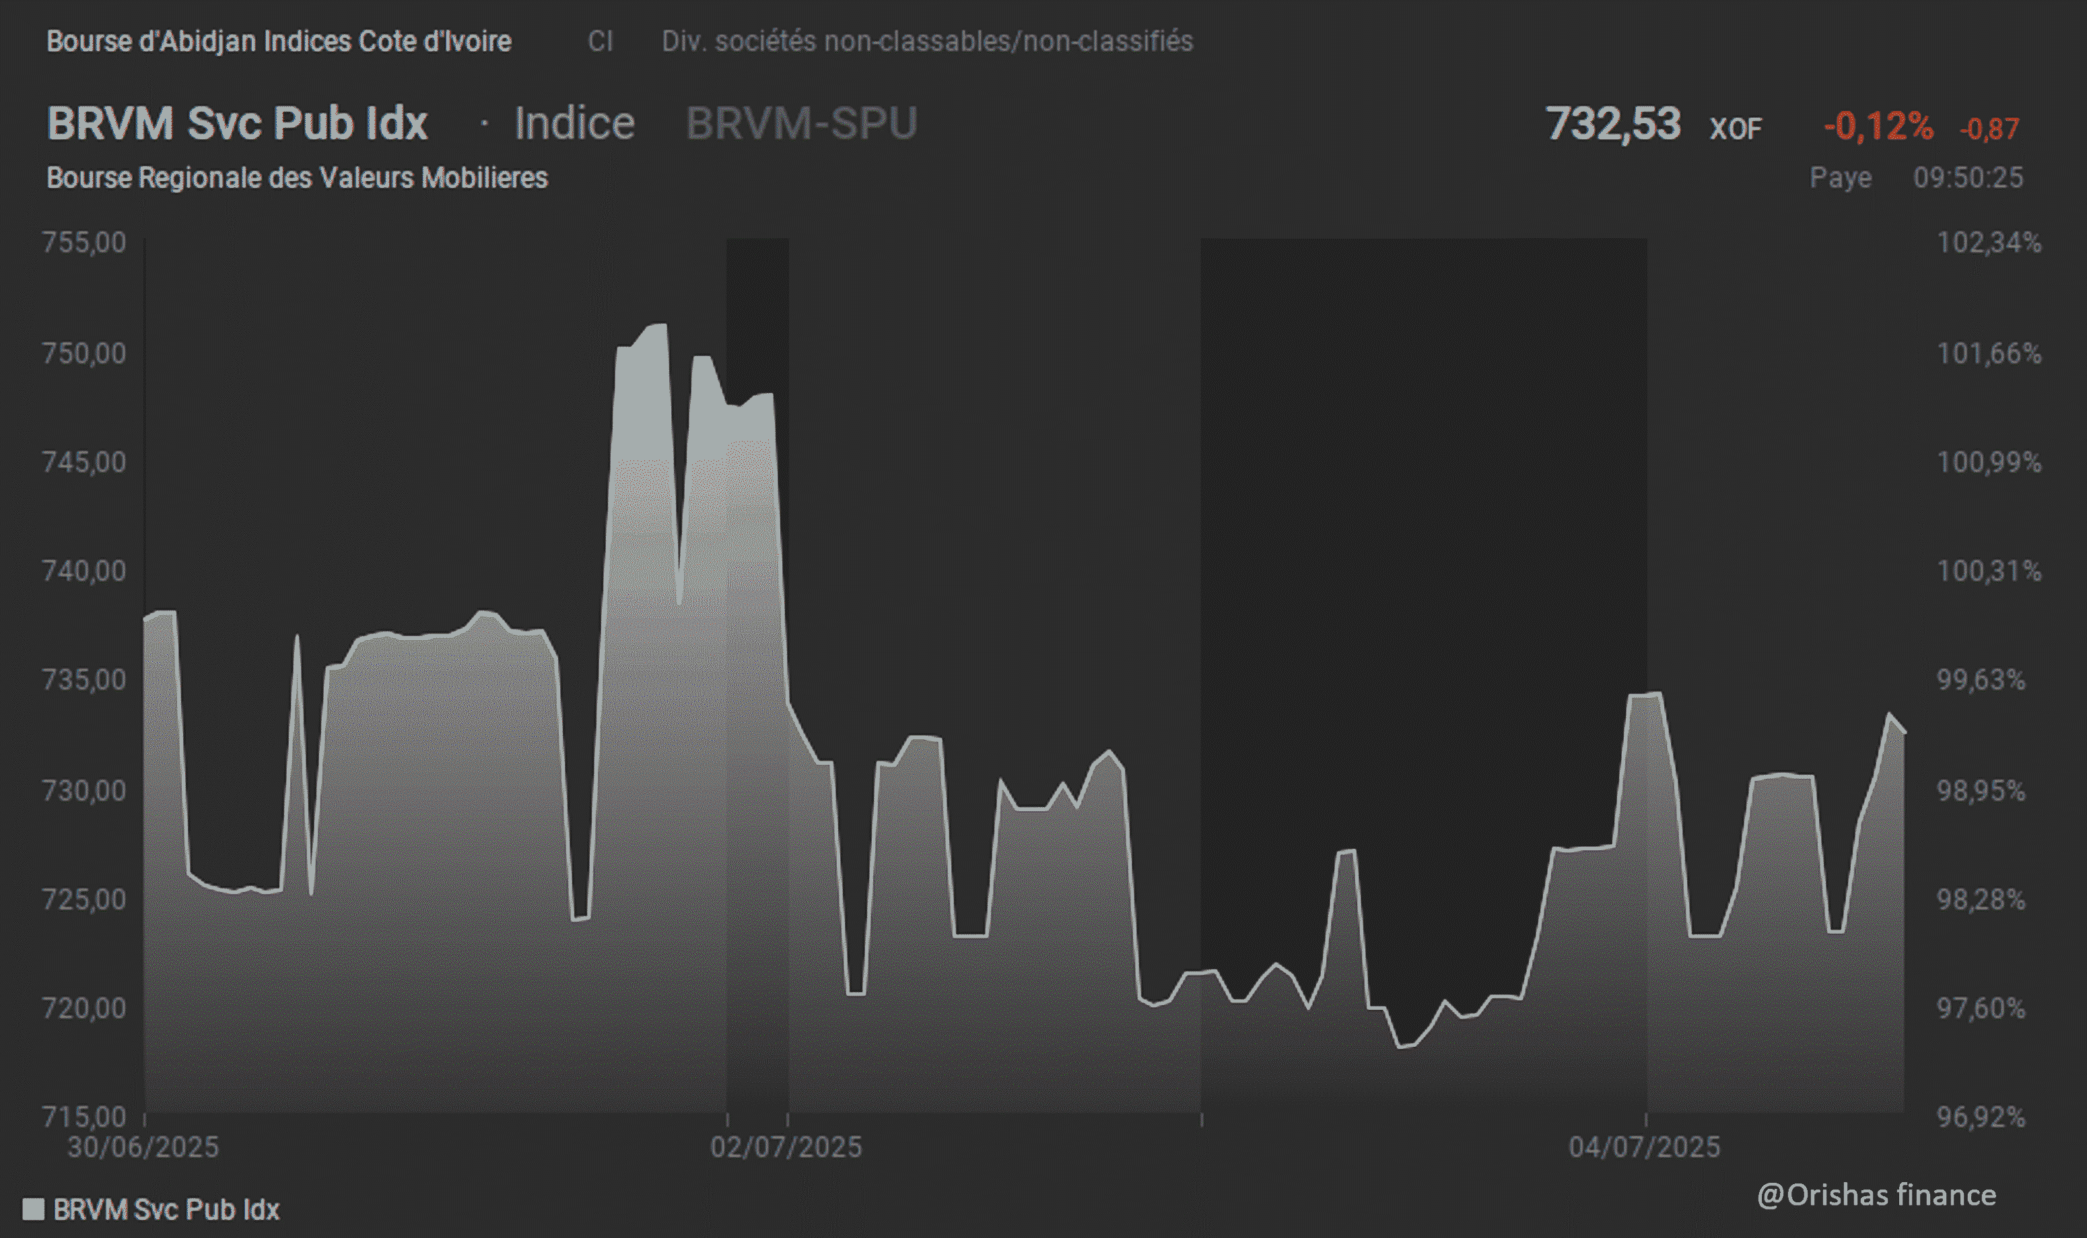Click the 755,00 price axis label
Image resolution: width=2087 pixels, height=1238 pixels.
84,243
